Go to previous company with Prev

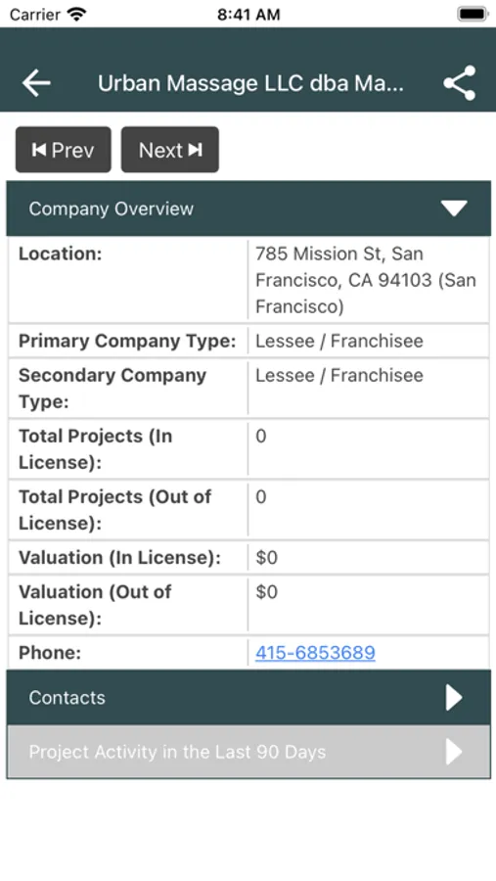click(x=64, y=150)
